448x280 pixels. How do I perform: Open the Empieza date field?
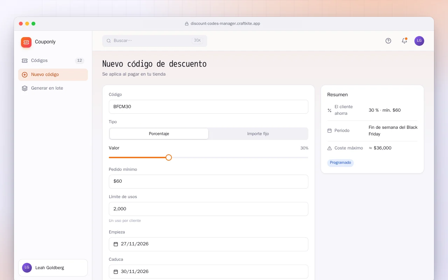click(209, 244)
